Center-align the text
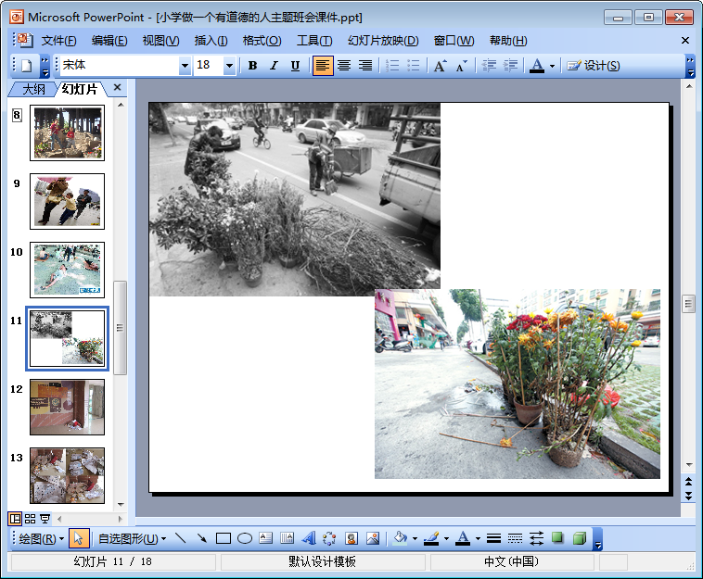Viewport: 703px width, 579px height. point(344,66)
